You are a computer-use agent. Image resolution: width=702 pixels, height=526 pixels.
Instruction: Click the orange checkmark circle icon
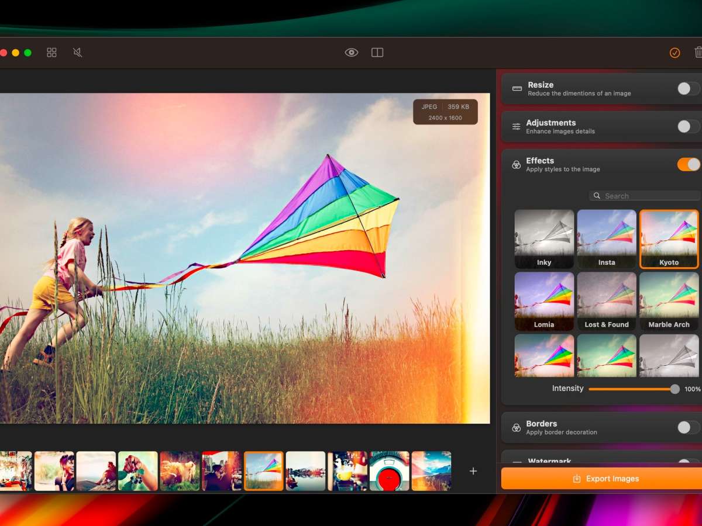tap(675, 53)
